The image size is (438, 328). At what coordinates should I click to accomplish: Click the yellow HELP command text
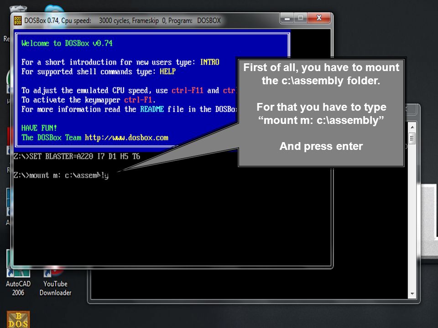point(167,72)
